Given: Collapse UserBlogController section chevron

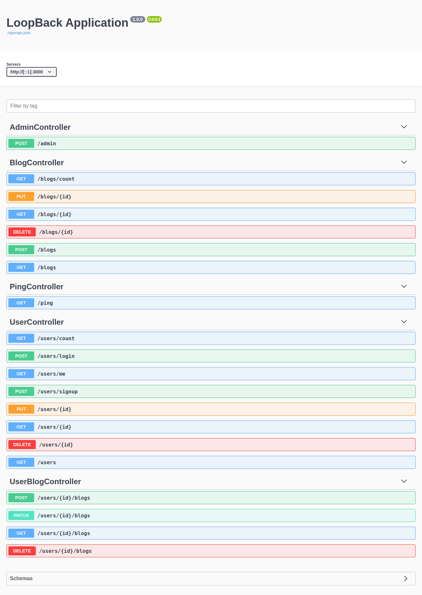Looking at the screenshot, I should pyautogui.click(x=404, y=481).
